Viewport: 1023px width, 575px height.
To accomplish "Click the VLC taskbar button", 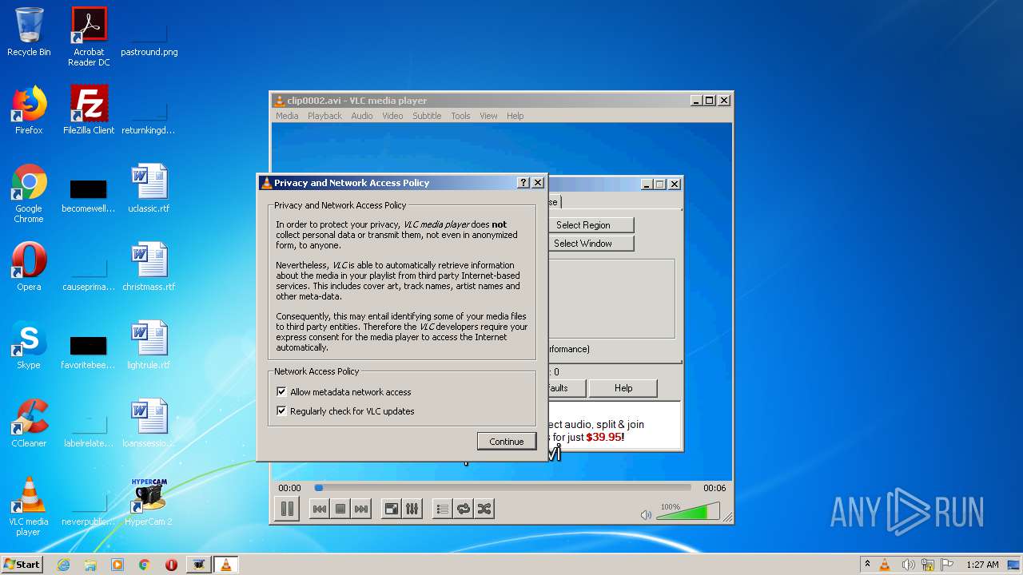I will [x=225, y=565].
